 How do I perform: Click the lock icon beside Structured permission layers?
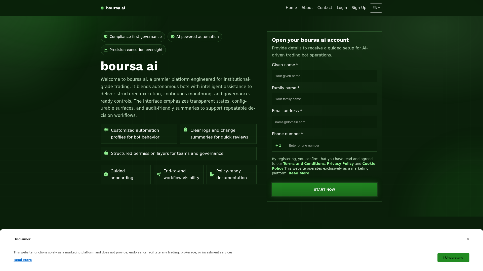106,153
